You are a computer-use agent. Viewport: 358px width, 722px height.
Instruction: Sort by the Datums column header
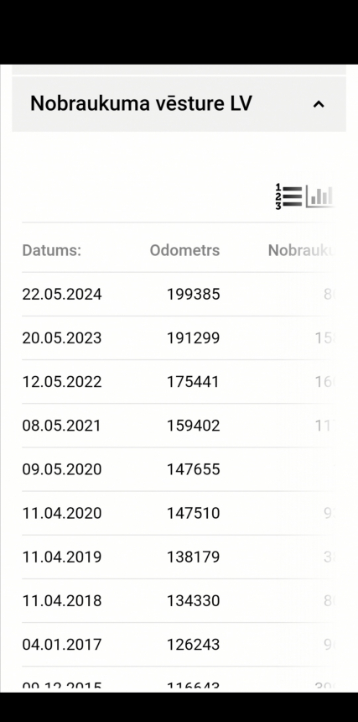(x=51, y=250)
